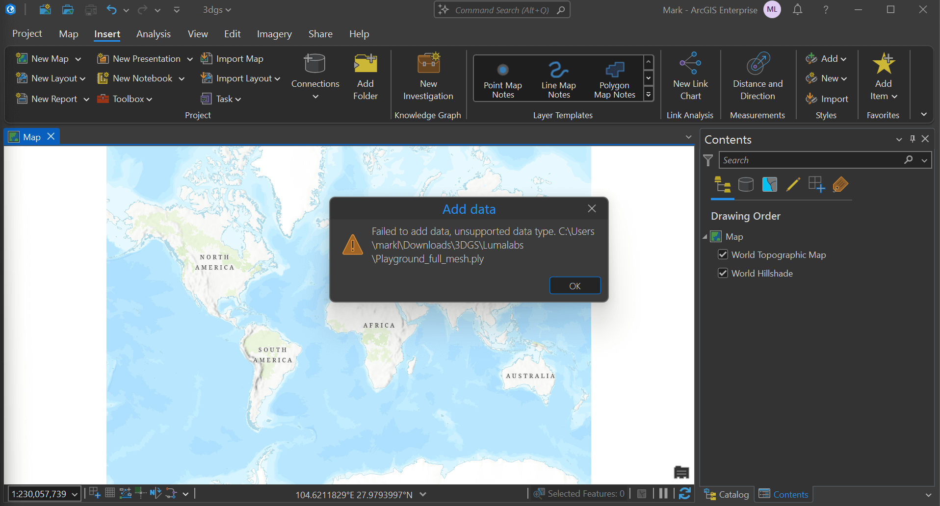Close the Map view tab
The width and height of the screenshot is (940, 506).
tap(51, 137)
